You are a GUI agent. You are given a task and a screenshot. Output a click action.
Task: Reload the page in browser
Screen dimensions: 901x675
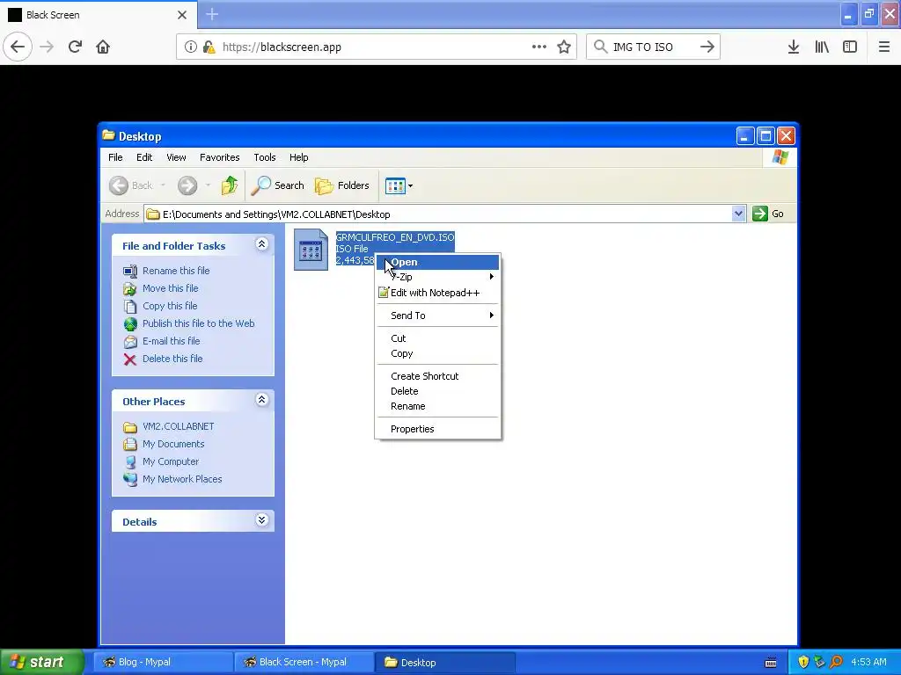click(x=75, y=47)
